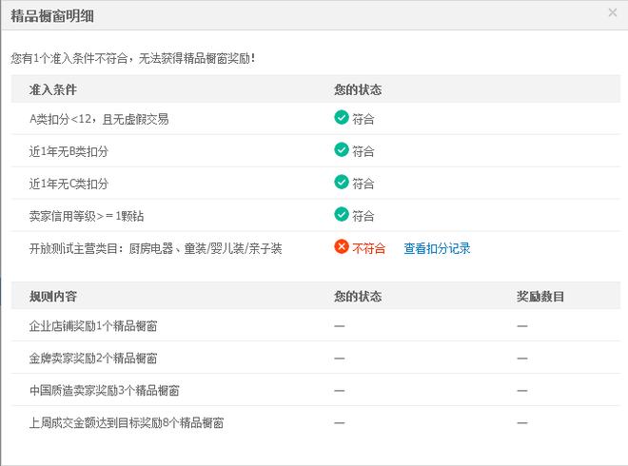Click 您的状态 dash in 企业店铺 row
Viewport: 628px width, 466px height.
point(340,326)
